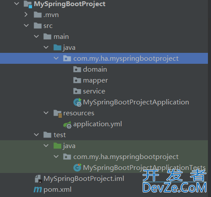Click the src folder icon
211x197 pixels.
coord(38,25)
